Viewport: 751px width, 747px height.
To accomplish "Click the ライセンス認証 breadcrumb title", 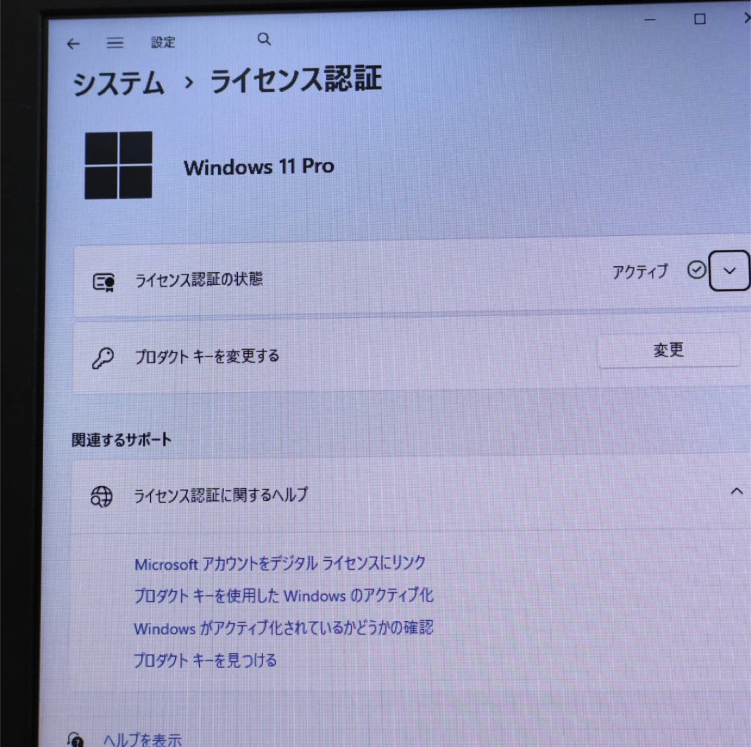I will click(296, 80).
